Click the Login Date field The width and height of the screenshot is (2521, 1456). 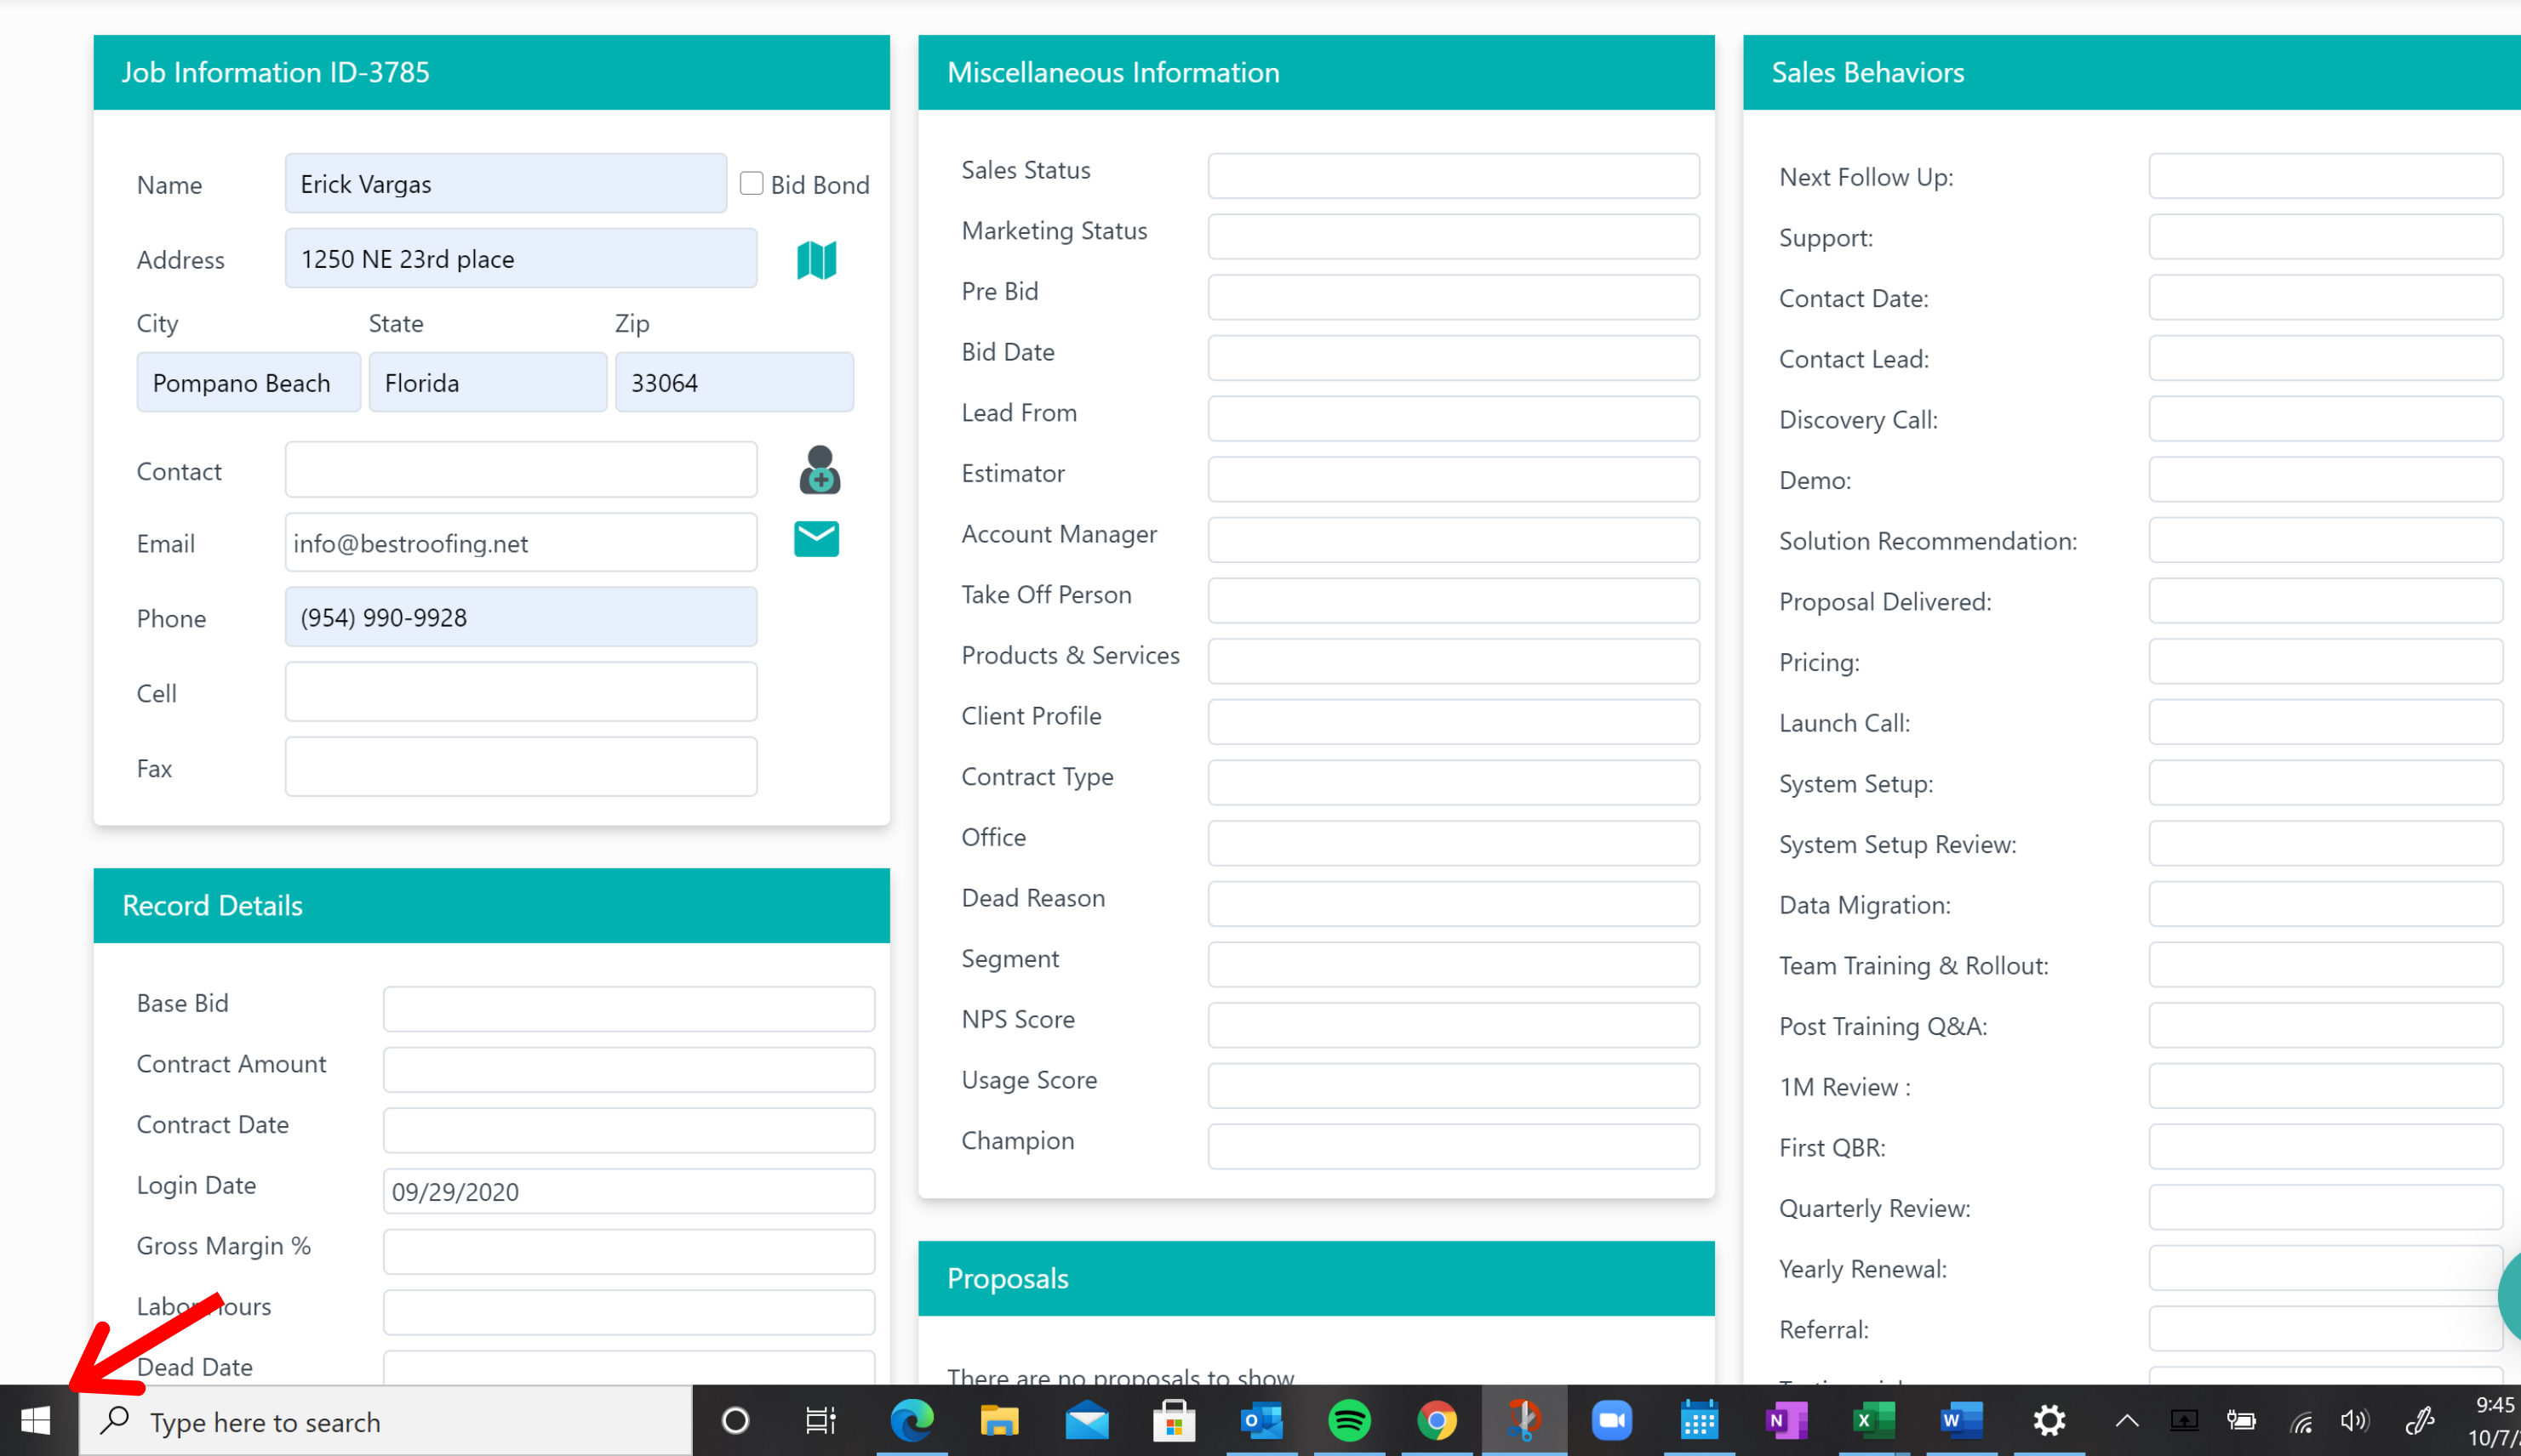click(628, 1192)
